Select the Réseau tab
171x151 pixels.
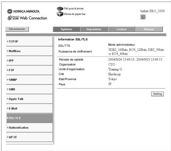(149, 29)
